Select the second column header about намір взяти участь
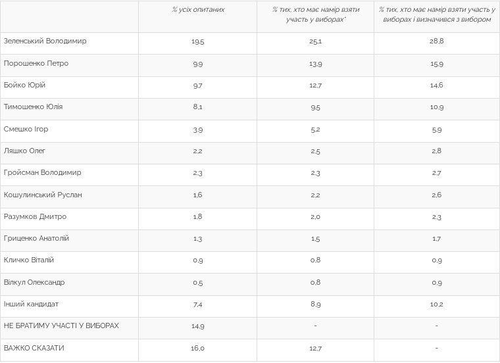 (x=314, y=14)
